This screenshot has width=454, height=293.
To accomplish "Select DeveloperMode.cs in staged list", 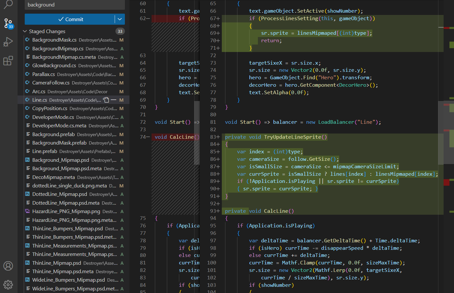I will (x=73, y=117).
